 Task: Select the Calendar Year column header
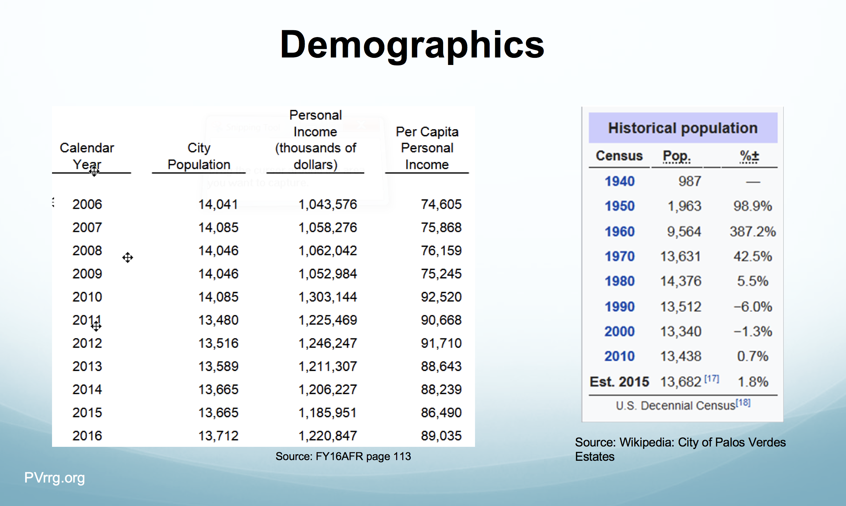click(x=87, y=156)
